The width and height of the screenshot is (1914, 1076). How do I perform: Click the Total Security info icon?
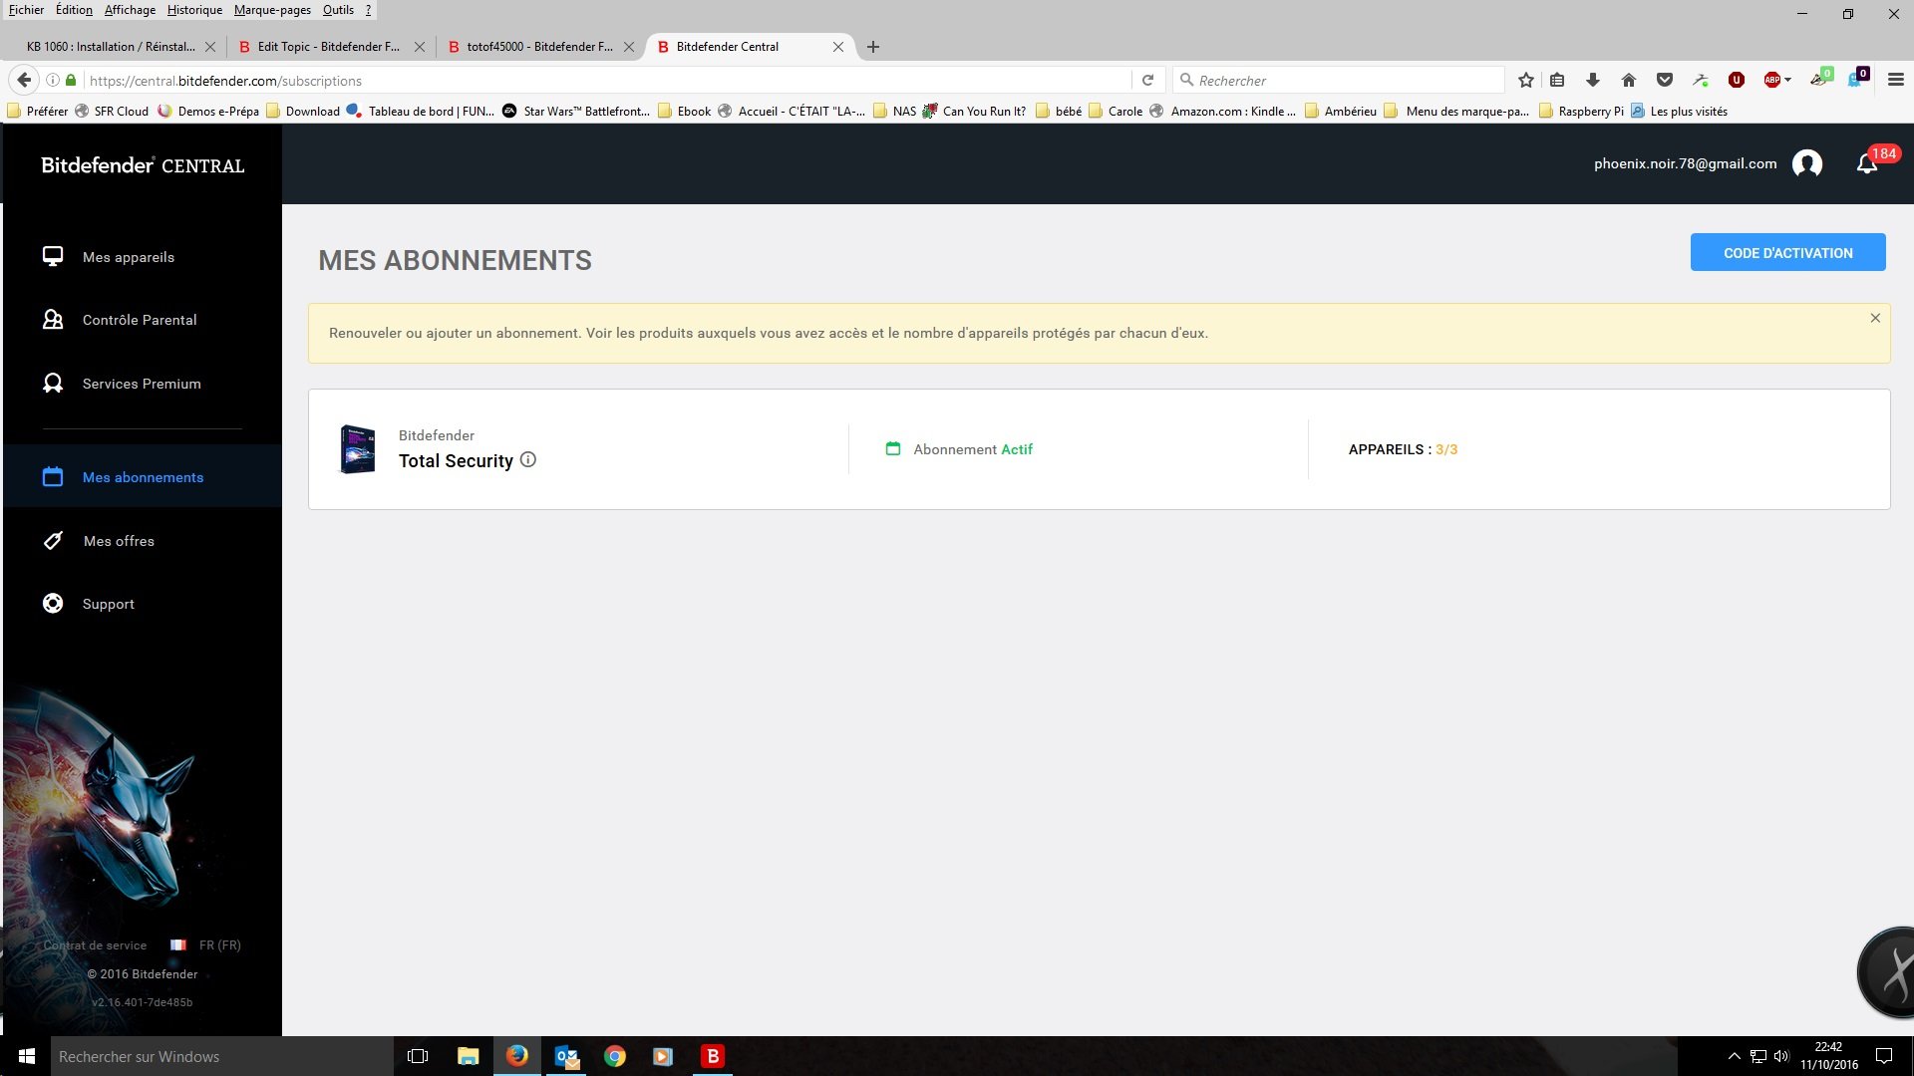pos(528,459)
